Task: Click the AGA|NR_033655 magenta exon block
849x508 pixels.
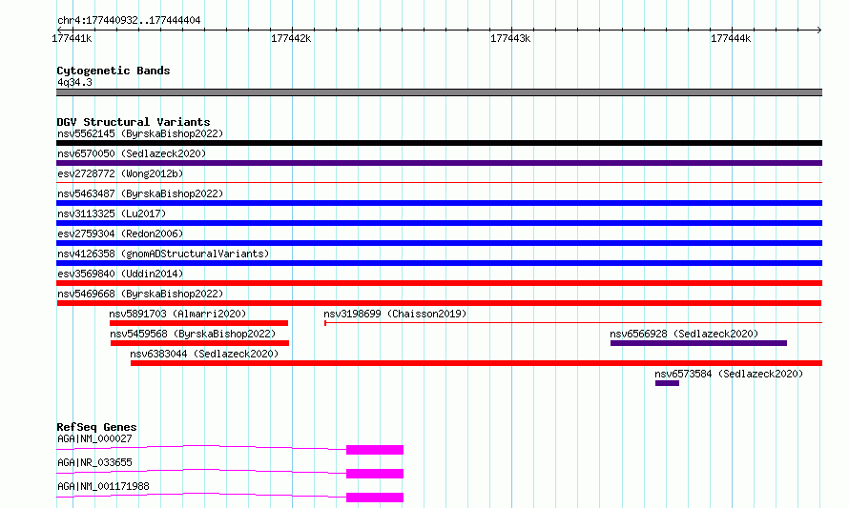Action: tap(375, 474)
